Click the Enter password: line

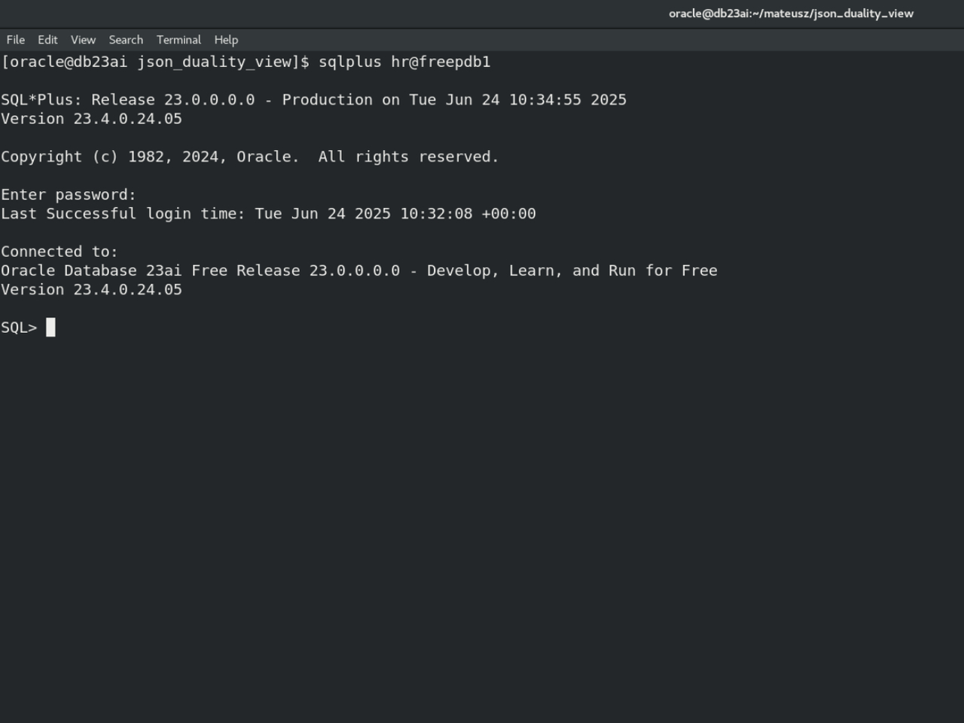click(69, 195)
